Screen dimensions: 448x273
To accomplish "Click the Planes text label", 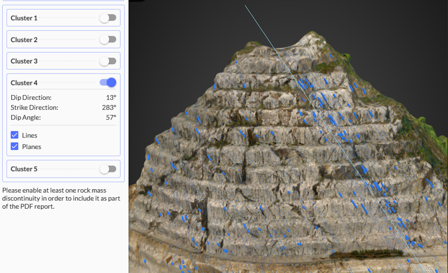I will click(31, 147).
